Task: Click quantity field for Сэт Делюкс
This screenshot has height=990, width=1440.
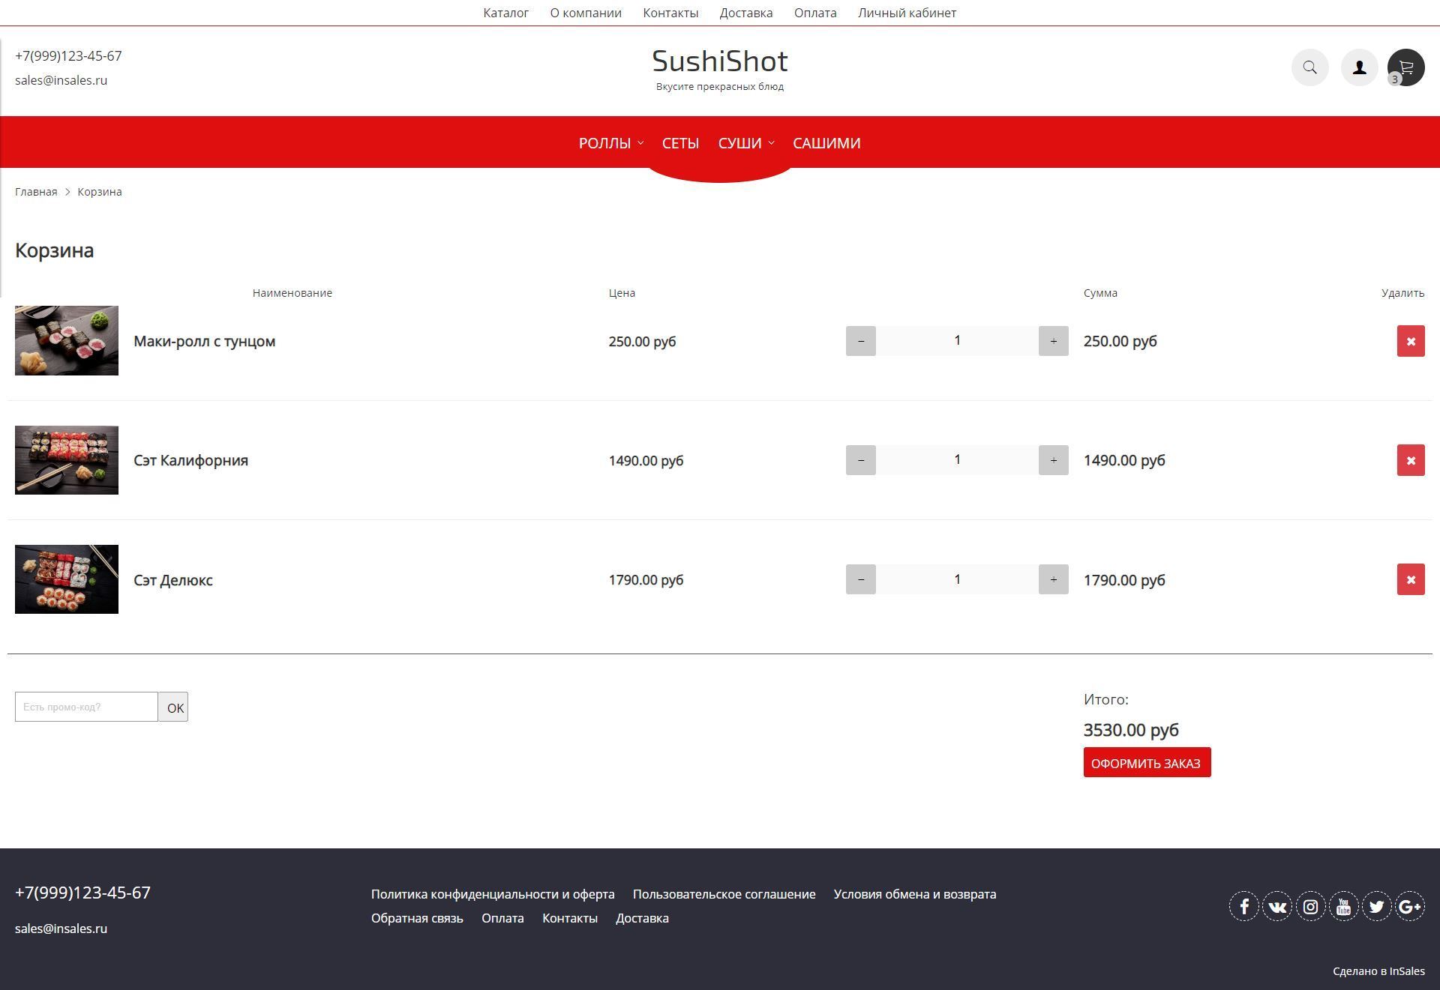Action: point(957,579)
